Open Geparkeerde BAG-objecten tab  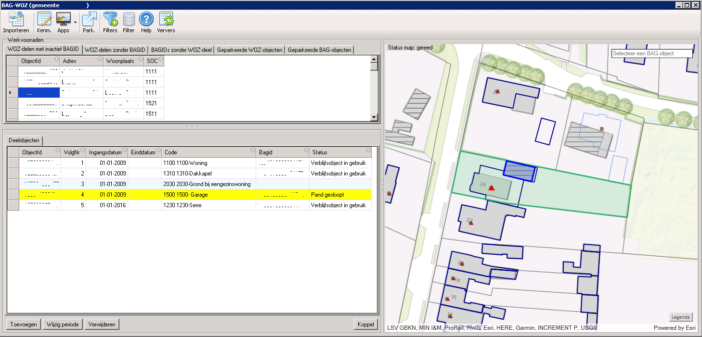point(320,50)
